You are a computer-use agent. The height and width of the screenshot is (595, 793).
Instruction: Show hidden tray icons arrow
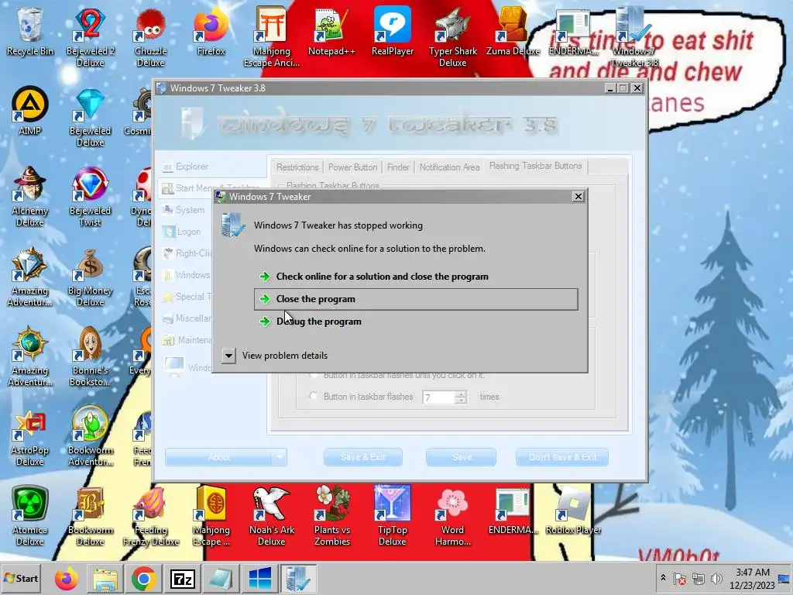point(663,577)
